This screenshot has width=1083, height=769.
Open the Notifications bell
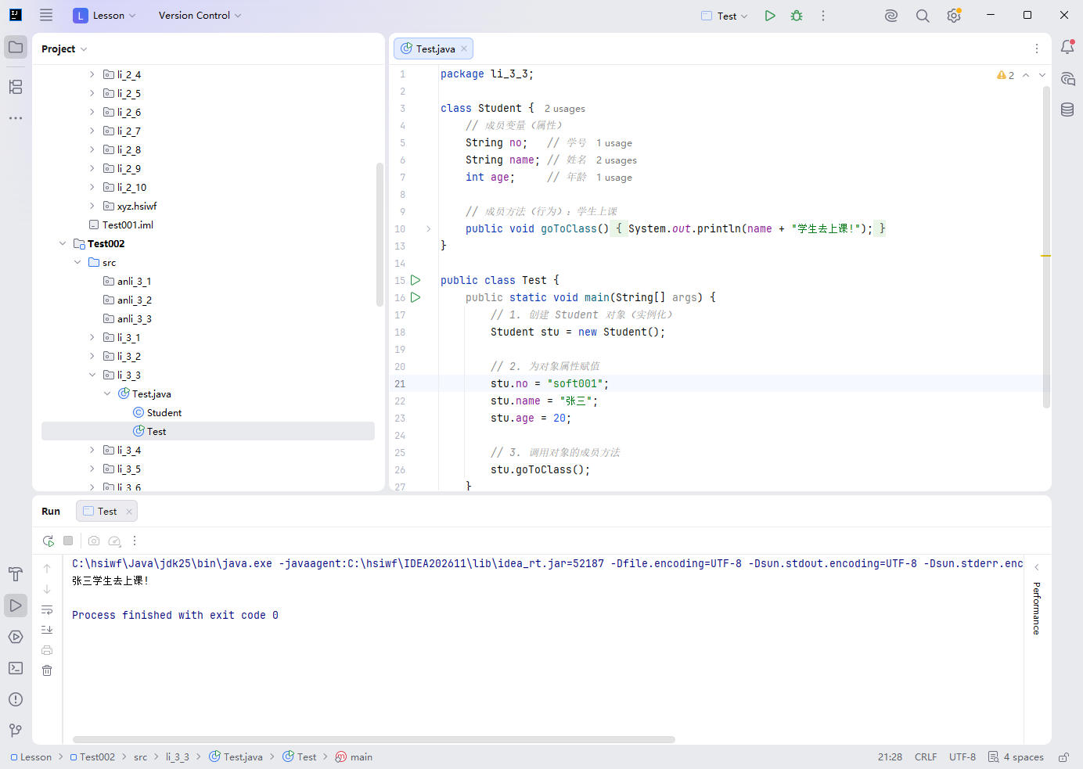point(1067,47)
